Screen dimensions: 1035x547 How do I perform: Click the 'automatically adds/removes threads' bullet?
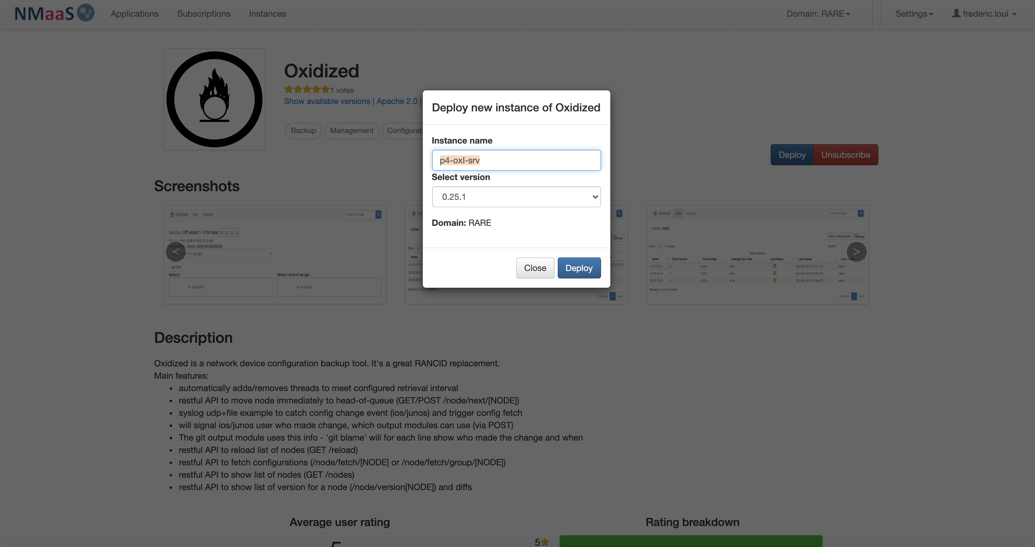318,388
